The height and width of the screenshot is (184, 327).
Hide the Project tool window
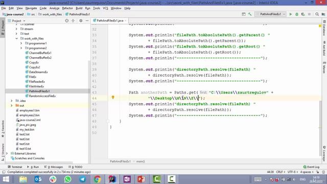[x=87, y=20]
